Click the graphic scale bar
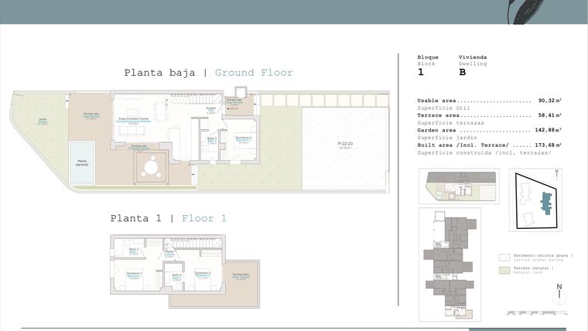Viewport: 588px width, 331px height. coord(537,312)
